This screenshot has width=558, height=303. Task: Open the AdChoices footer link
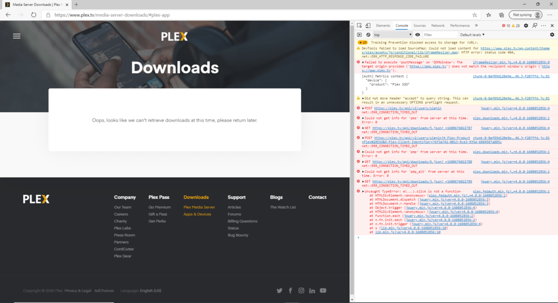point(104,291)
